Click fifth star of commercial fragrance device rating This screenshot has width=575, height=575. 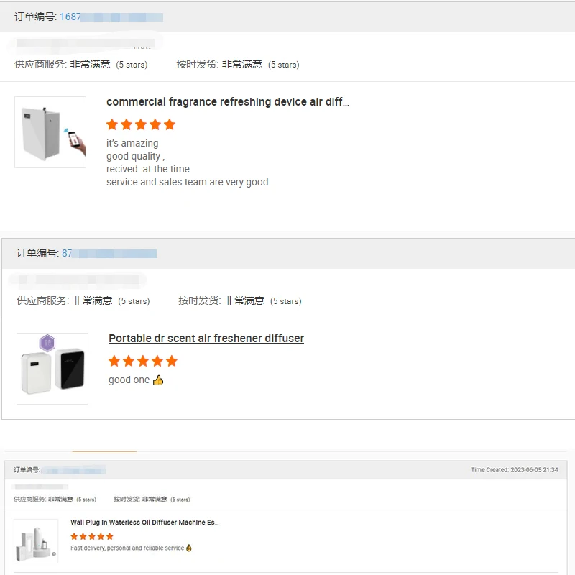click(x=170, y=124)
